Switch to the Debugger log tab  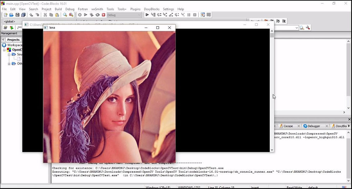click(314, 126)
